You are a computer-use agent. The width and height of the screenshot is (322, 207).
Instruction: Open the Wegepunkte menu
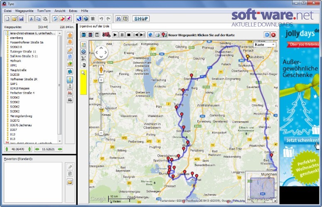(24, 11)
